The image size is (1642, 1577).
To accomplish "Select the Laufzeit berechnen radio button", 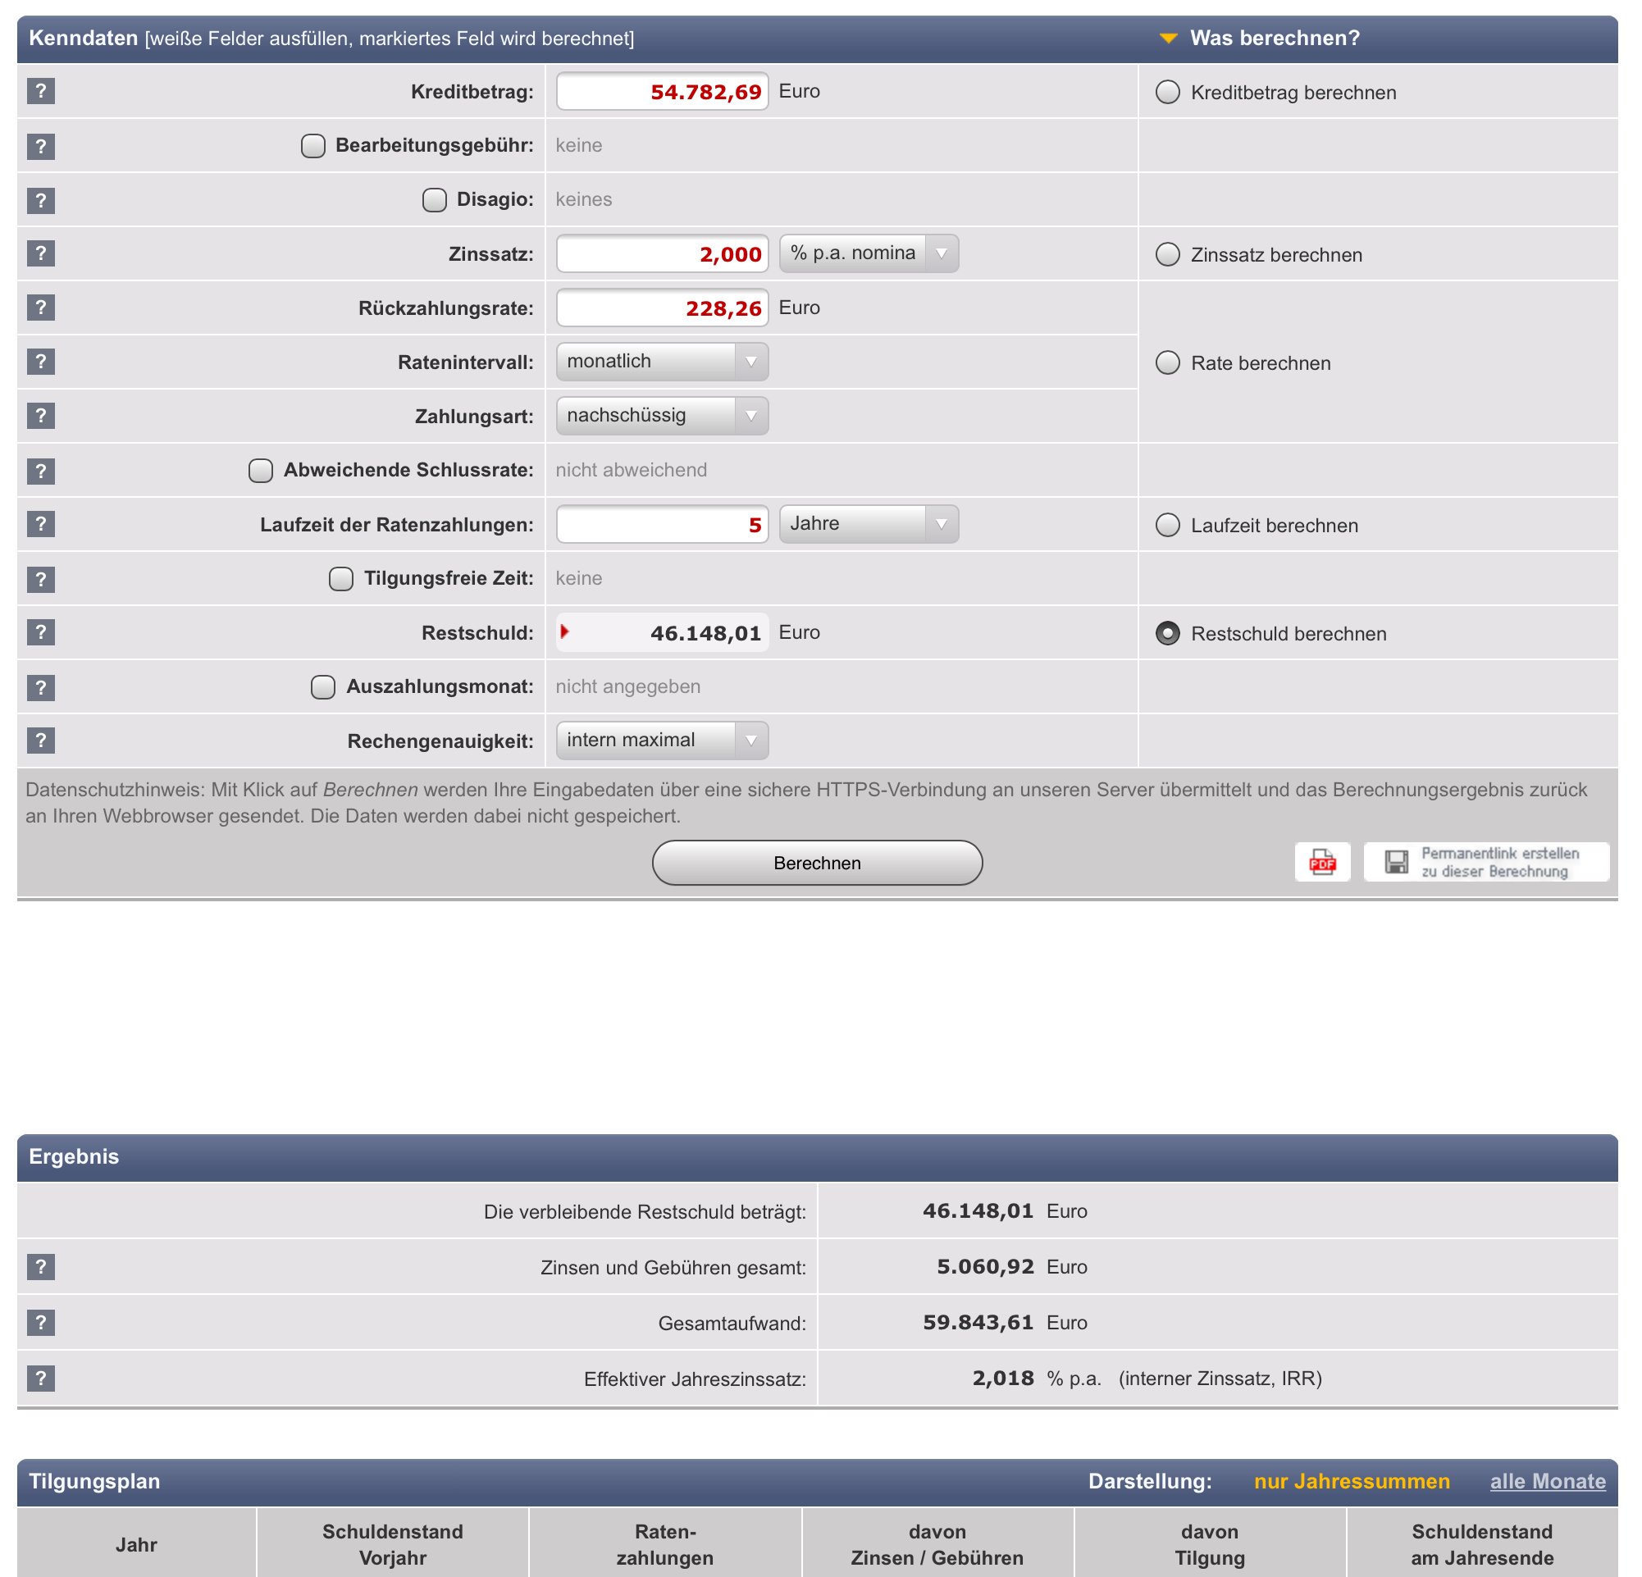I will click(1167, 525).
